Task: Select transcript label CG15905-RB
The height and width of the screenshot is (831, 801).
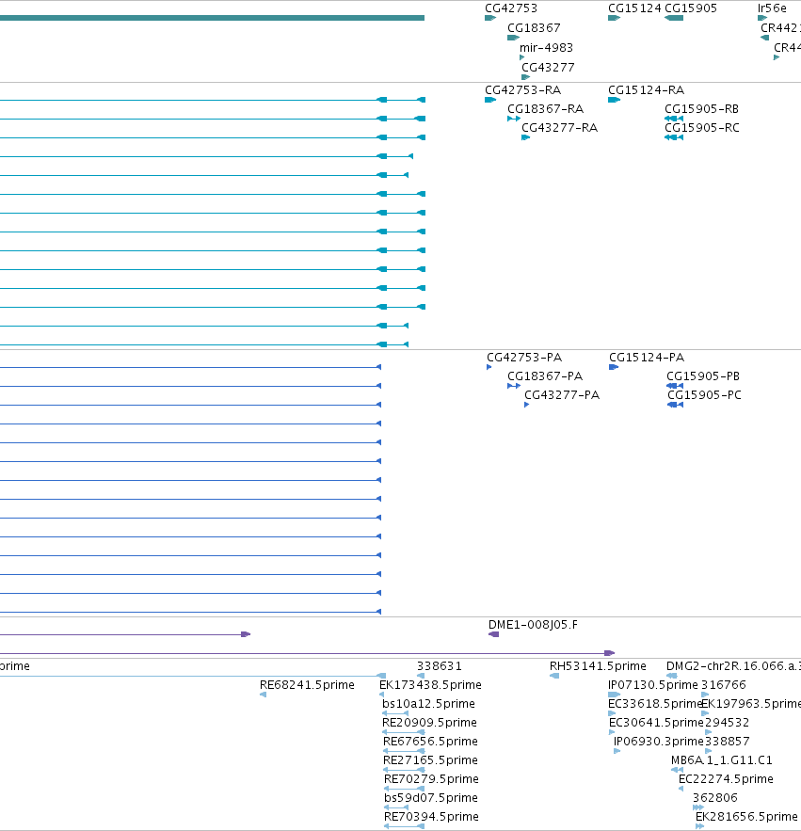Action: pos(702,109)
